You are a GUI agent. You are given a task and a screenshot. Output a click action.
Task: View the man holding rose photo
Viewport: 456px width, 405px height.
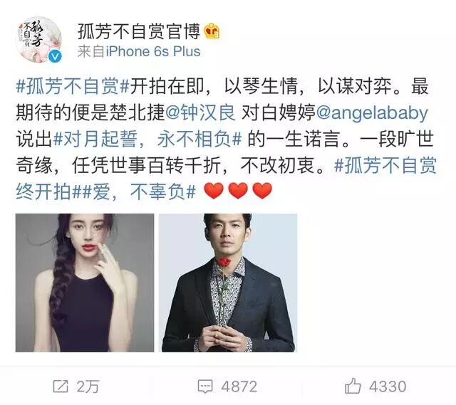[228, 283]
